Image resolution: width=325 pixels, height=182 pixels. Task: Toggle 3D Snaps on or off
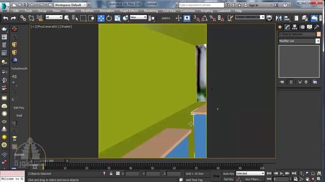point(197,18)
